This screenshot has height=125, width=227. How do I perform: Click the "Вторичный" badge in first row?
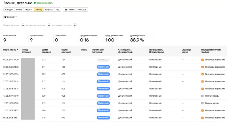pos(103,60)
